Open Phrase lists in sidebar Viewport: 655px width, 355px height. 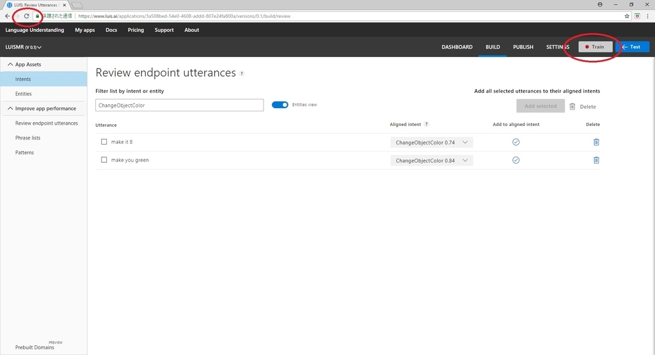click(28, 138)
